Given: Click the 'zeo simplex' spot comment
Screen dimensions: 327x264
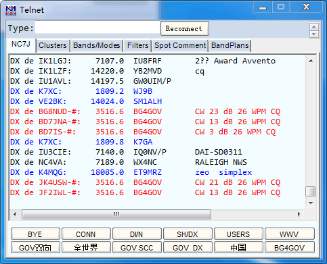Looking at the screenshot, I should [x=223, y=172].
